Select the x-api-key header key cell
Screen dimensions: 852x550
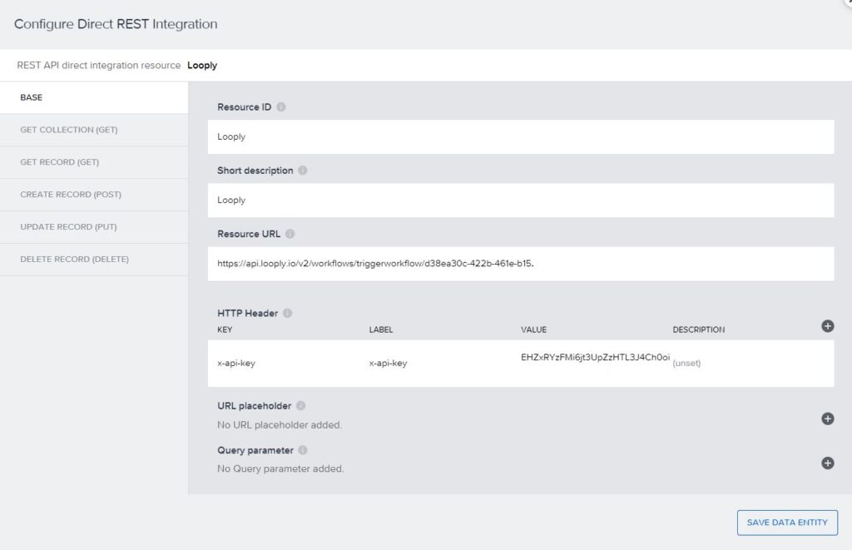[236, 363]
